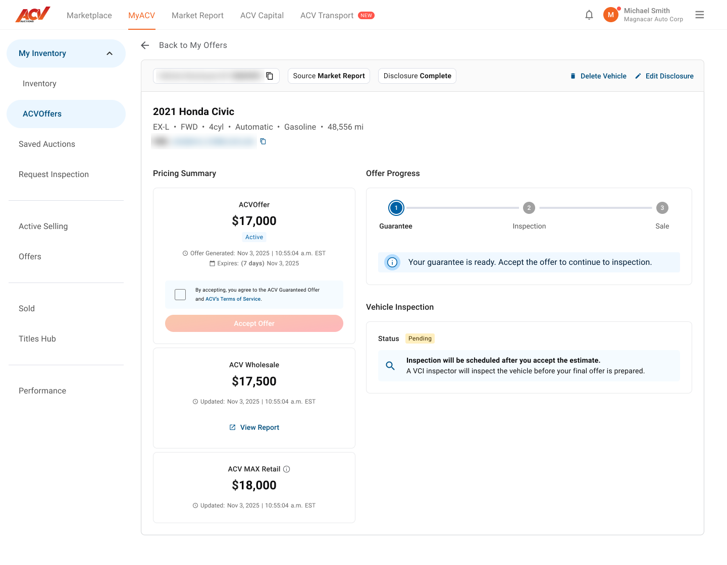Click the Active offer badge
The width and height of the screenshot is (727, 565).
coord(254,237)
